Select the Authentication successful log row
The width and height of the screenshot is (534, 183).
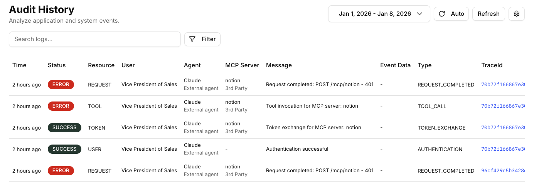(x=267, y=149)
